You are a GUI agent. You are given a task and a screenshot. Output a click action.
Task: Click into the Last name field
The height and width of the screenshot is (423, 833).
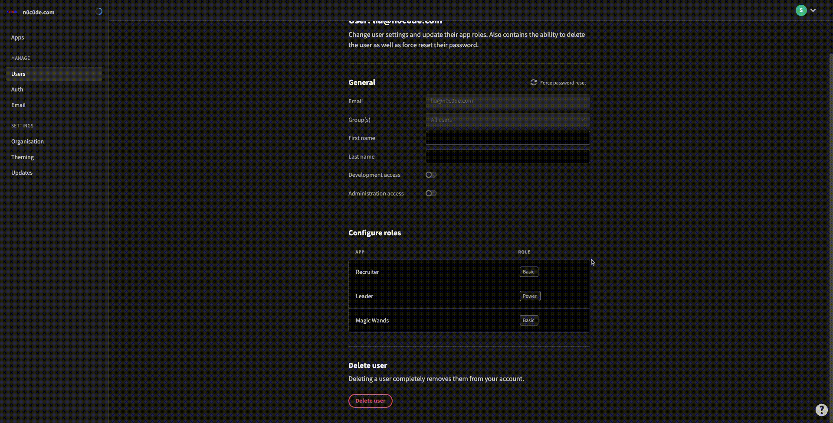click(508, 156)
